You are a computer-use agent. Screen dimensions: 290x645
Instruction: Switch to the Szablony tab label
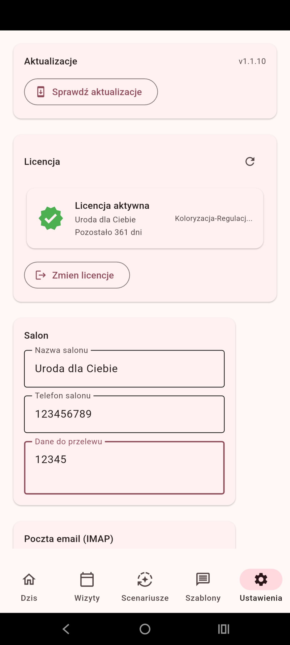203,598
